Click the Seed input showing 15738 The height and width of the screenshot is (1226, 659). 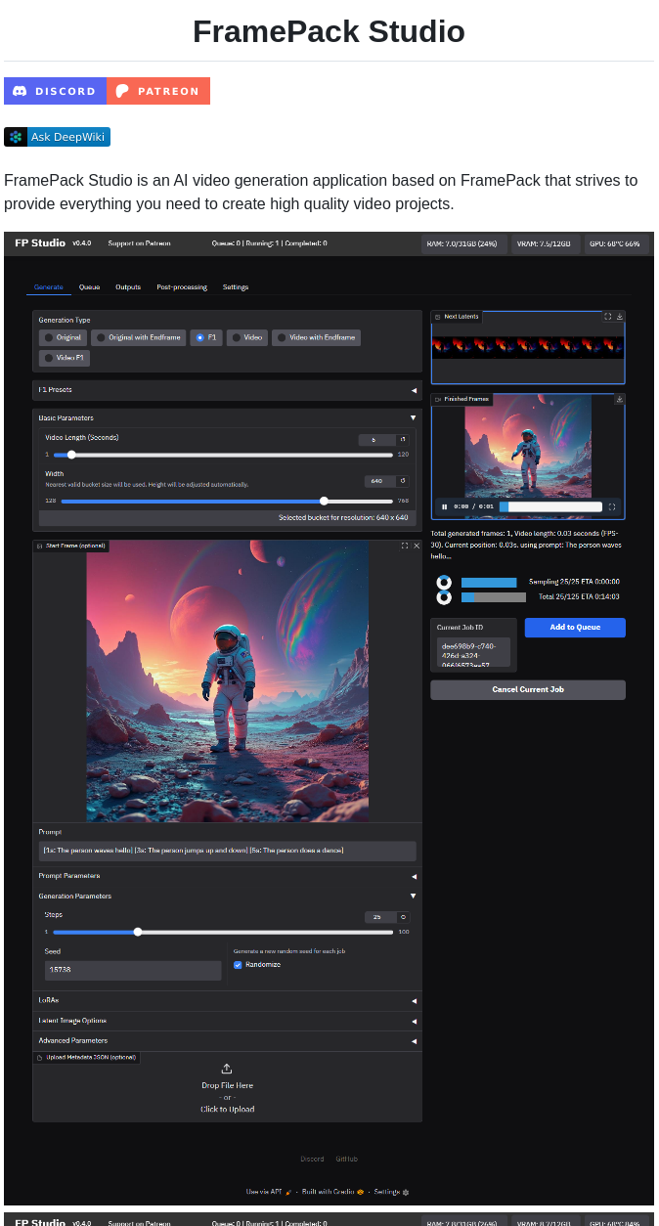pos(133,970)
